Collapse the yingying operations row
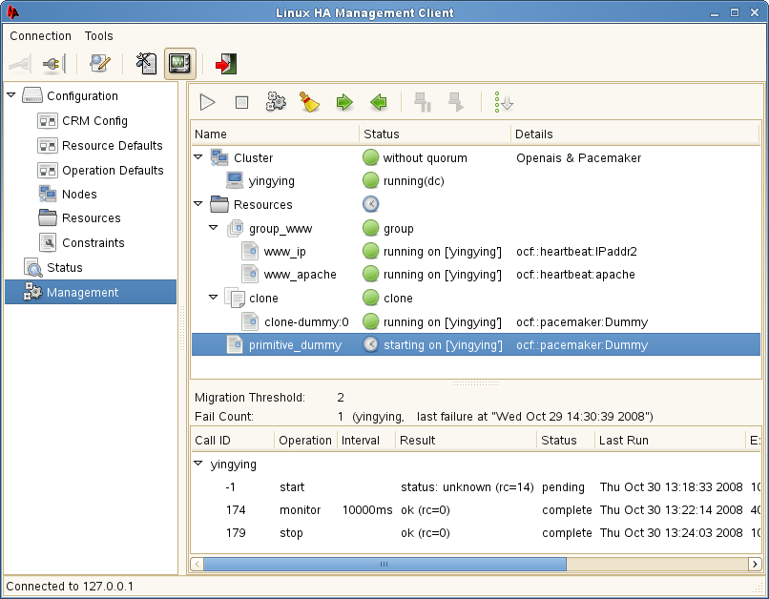 pyautogui.click(x=198, y=465)
